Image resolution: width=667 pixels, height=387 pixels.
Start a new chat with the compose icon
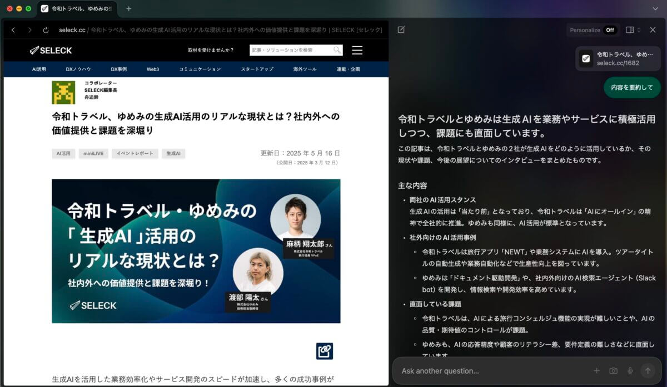coord(401,30)
